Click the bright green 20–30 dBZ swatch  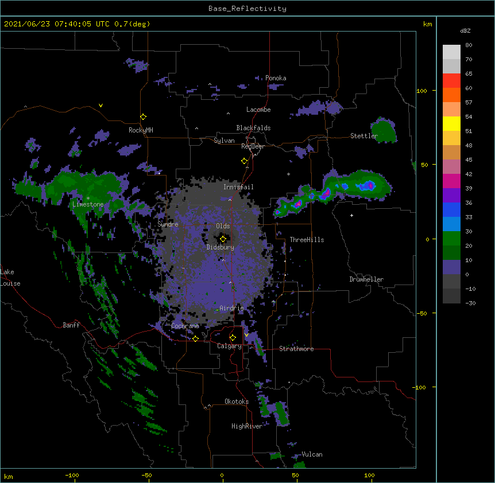(x=451, y=239)
